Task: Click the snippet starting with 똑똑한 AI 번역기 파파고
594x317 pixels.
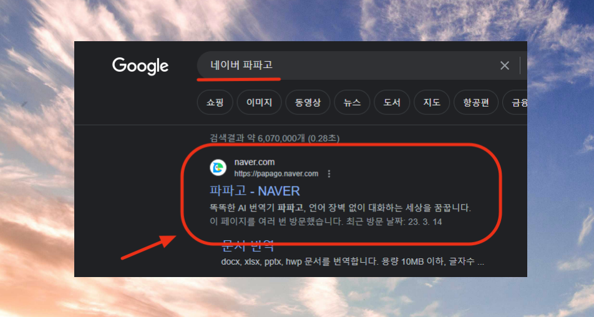Action: (340, 208)
